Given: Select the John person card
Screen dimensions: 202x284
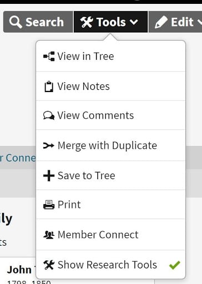Looking at the screenshot, I should (x=18, y=271).
